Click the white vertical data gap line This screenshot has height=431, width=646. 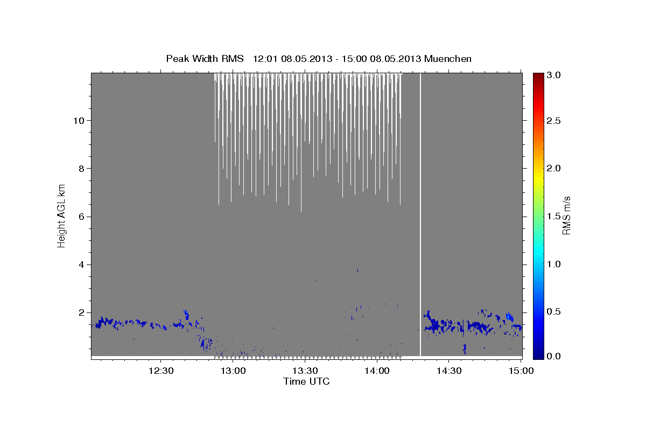click(x=420, y=214)
